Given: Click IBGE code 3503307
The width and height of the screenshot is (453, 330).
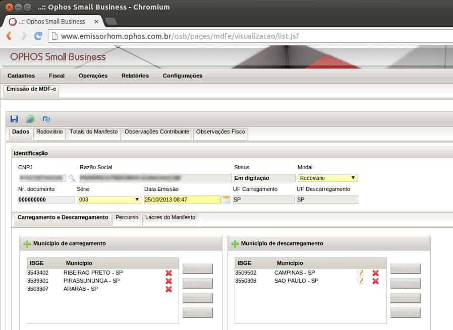Looking at the screenshot, I should point(38,289).
